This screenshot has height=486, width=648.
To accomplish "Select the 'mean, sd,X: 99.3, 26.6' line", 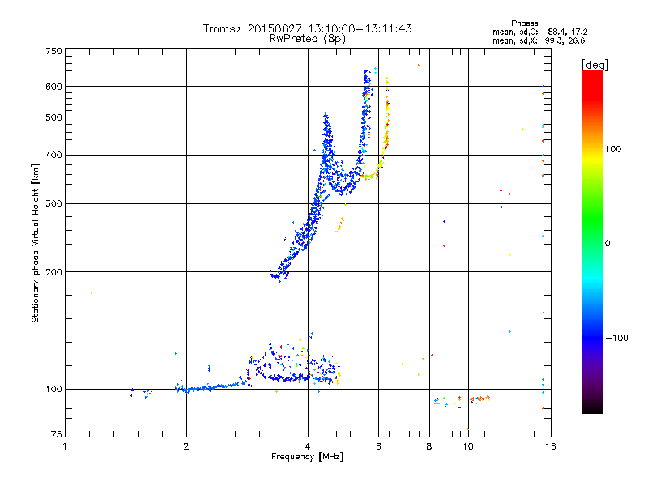I will [539, 40].
